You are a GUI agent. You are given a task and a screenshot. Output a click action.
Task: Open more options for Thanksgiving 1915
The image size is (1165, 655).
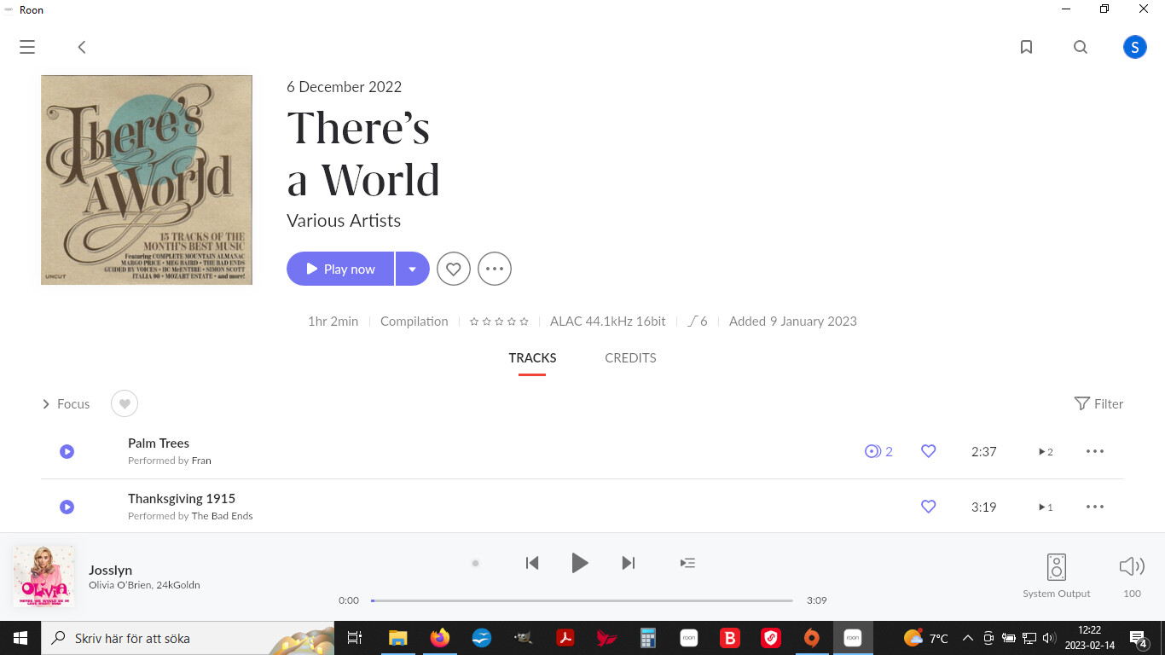point(1095,507)
